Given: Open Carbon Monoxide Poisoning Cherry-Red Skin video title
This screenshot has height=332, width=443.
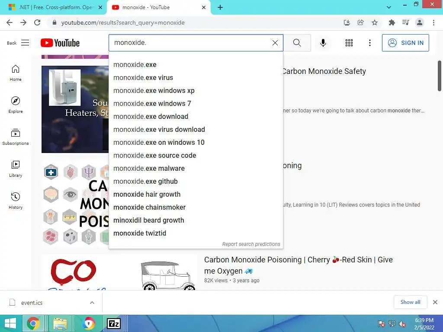Looking at the screenshot, I should click(299, 265).
